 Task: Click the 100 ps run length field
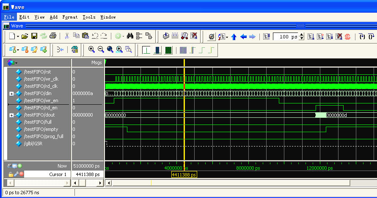[x=286, y=37]
